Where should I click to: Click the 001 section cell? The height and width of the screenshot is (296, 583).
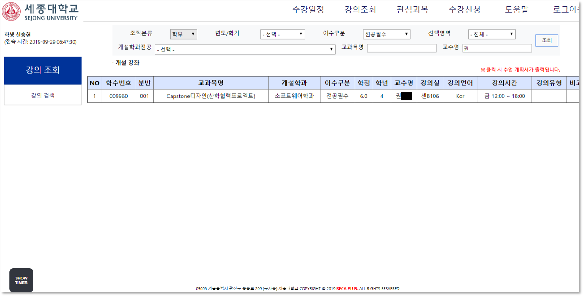point(144,96)
